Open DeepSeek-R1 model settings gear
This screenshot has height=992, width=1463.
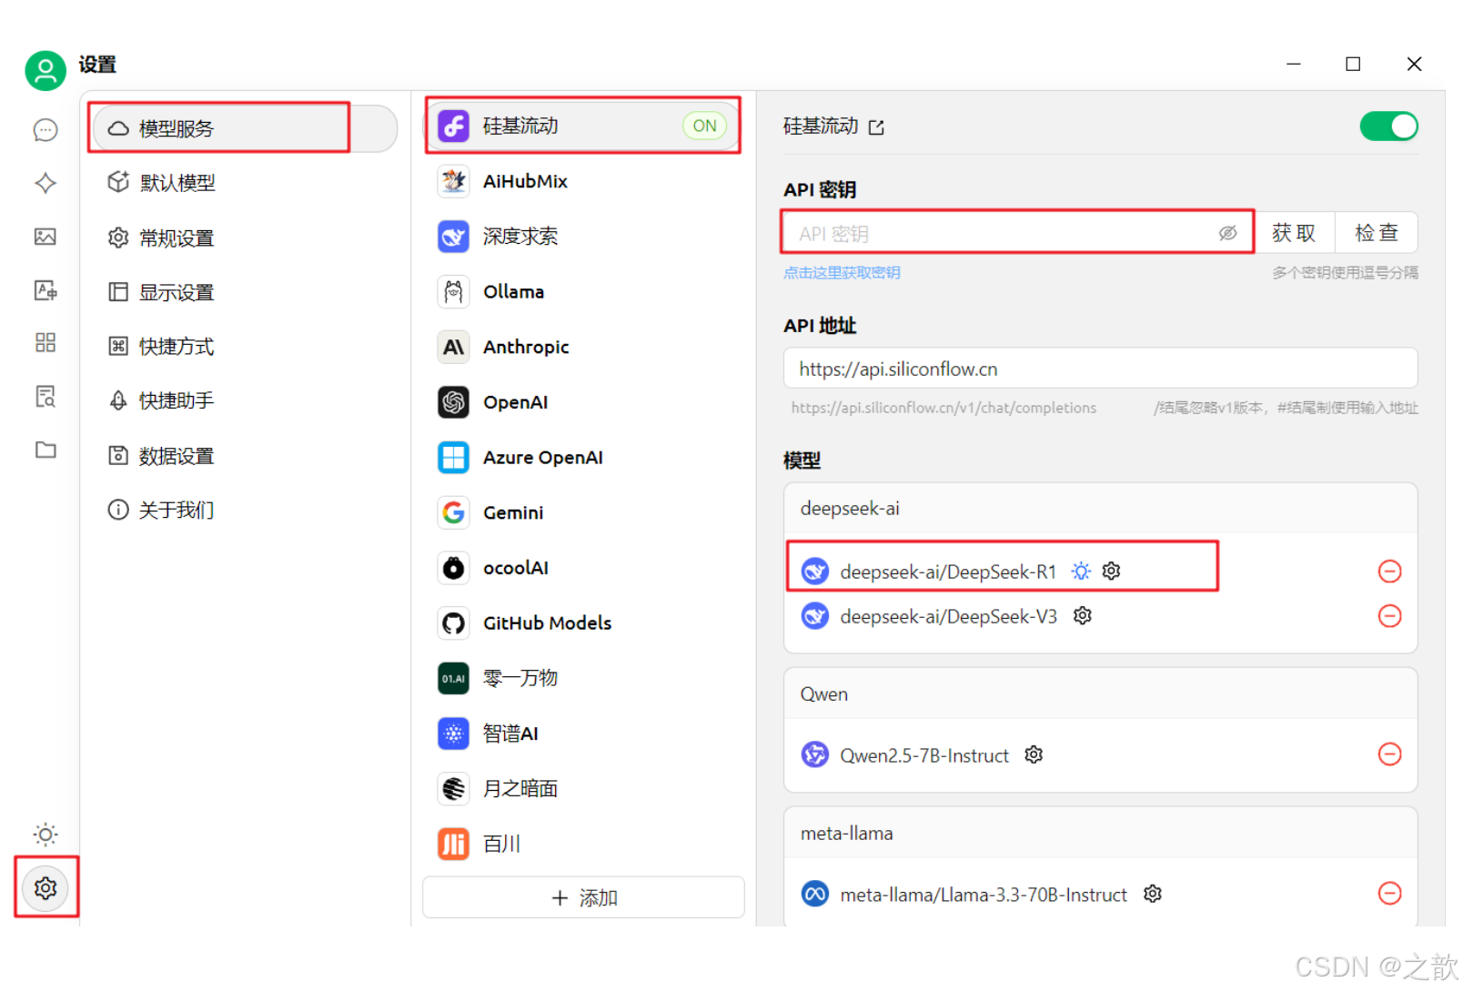(x=1111, y=571)
